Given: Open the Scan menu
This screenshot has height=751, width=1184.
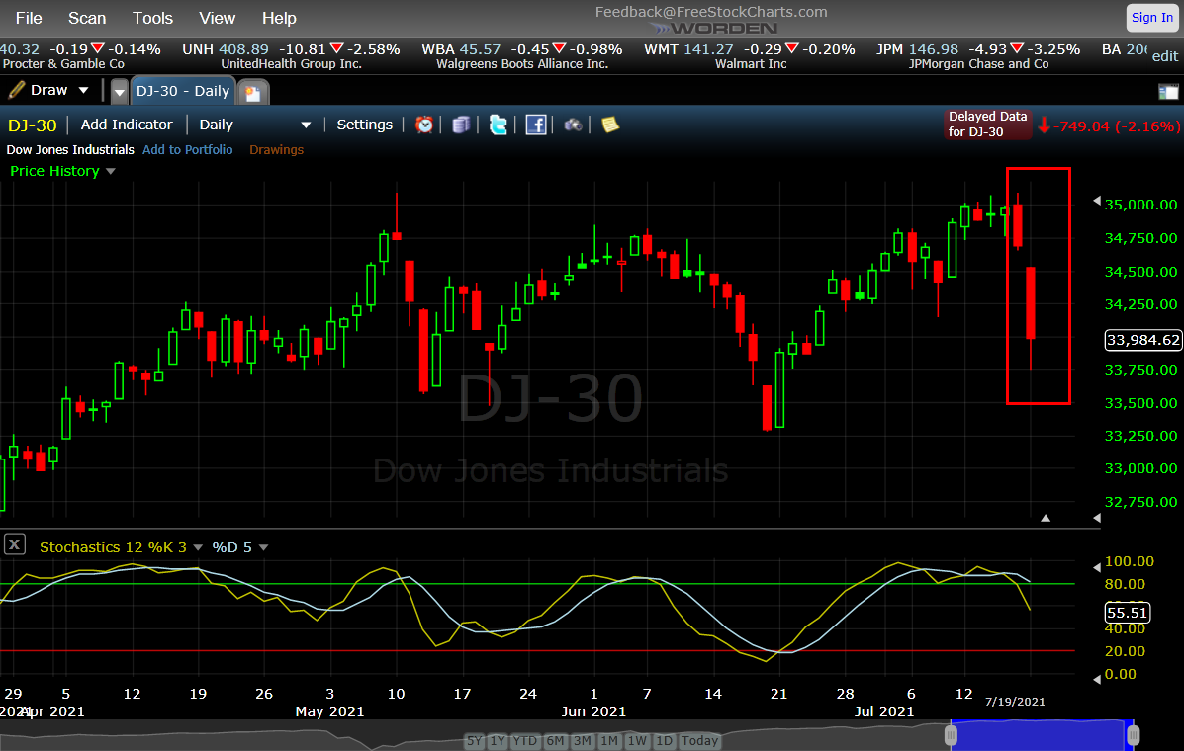Looking at the screenshot, I should [x=87, y=18].
